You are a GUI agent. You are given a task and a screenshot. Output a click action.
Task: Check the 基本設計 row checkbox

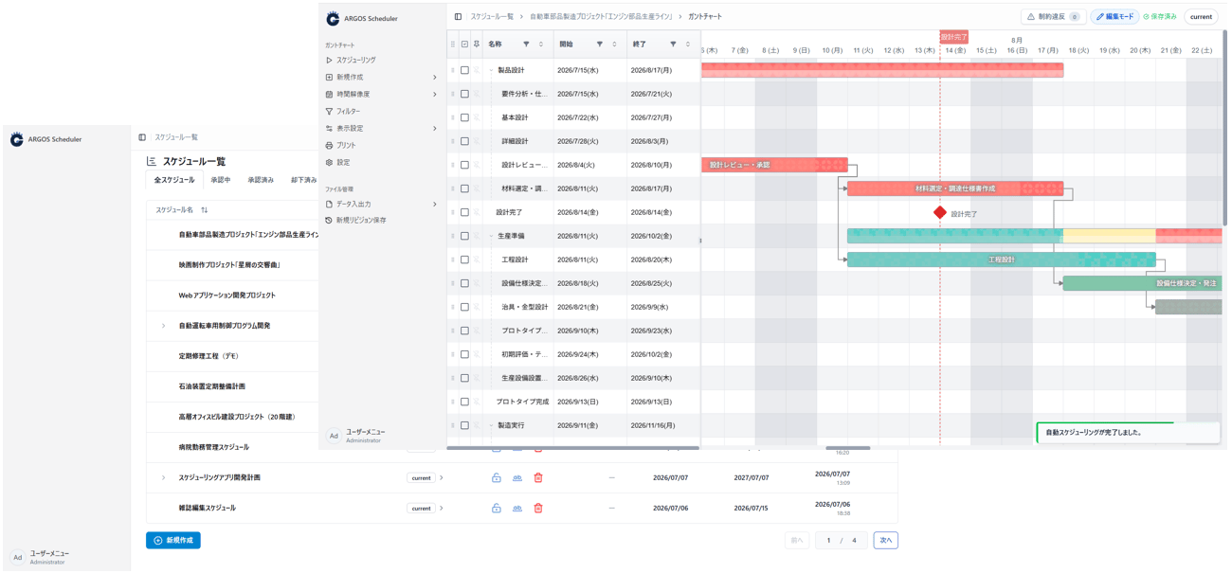tap(464, 117)
